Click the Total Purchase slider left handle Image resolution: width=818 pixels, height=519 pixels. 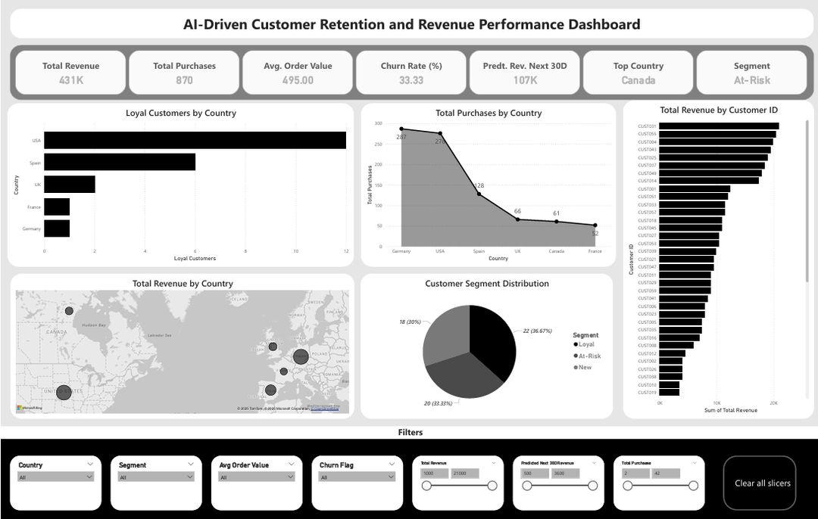pyautogui.click(x=628, y=486)
